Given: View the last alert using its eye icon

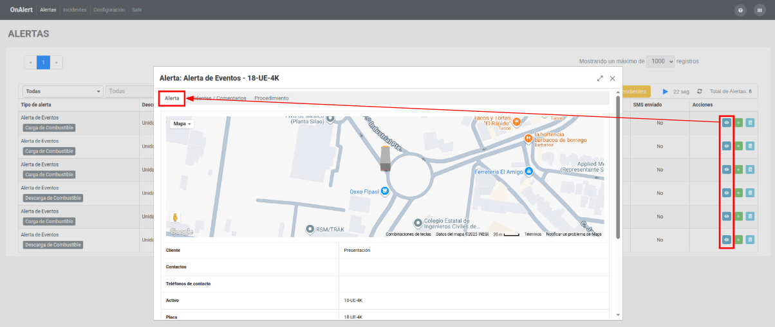Looking at the screenshot, I should click(x=726, y=240).
